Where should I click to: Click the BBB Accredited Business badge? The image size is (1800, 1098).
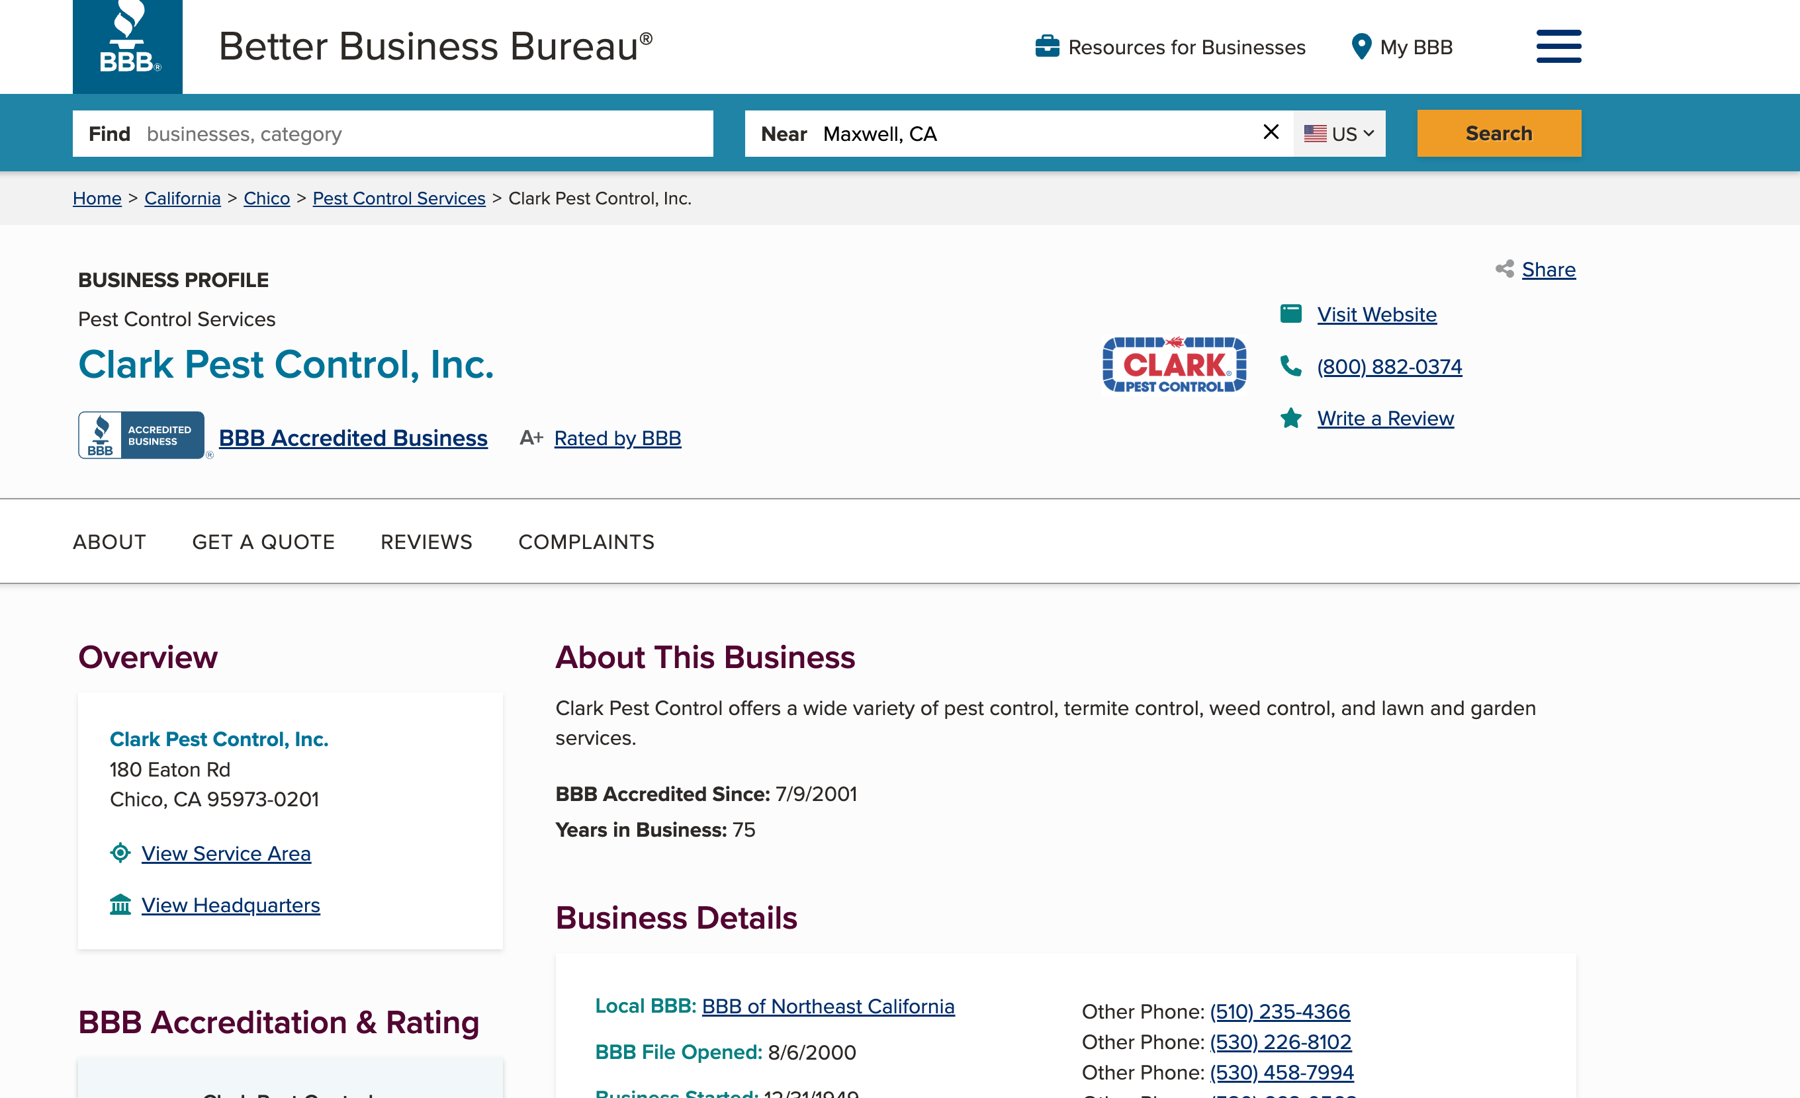[142, 435]
